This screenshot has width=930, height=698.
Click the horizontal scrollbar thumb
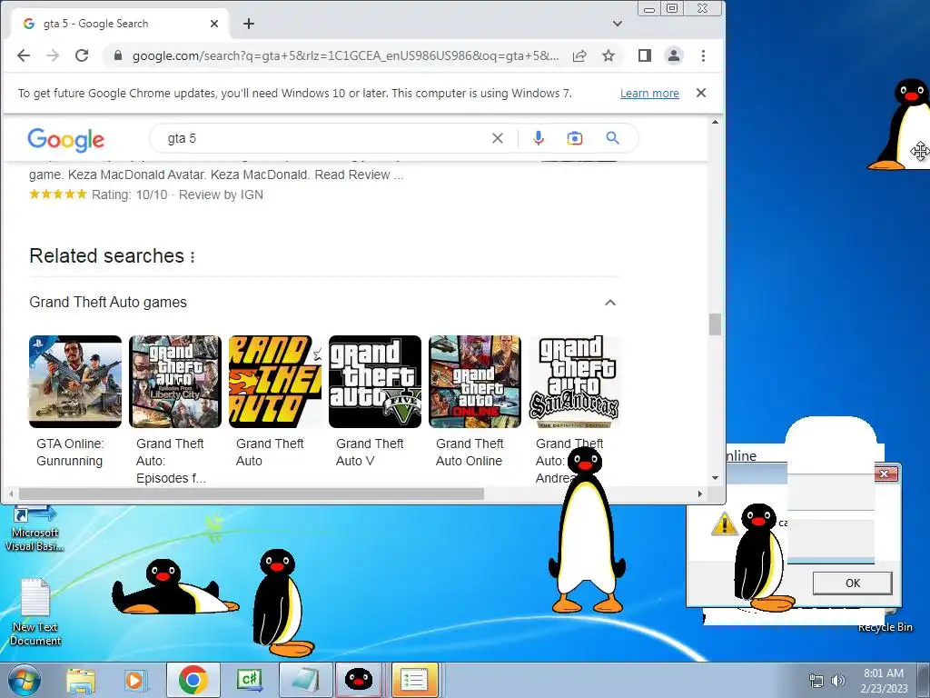click(251, 494)
